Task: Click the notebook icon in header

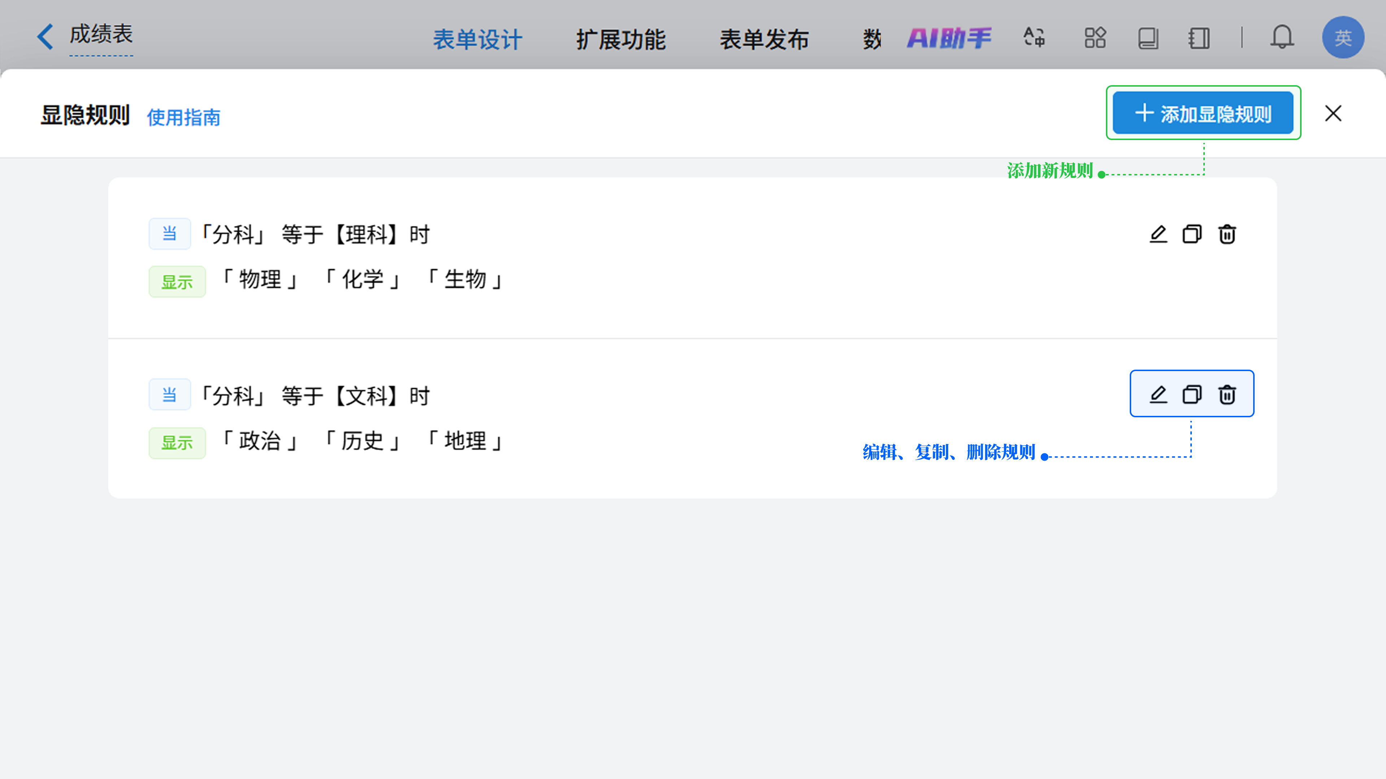Action: click(1199, 38)
